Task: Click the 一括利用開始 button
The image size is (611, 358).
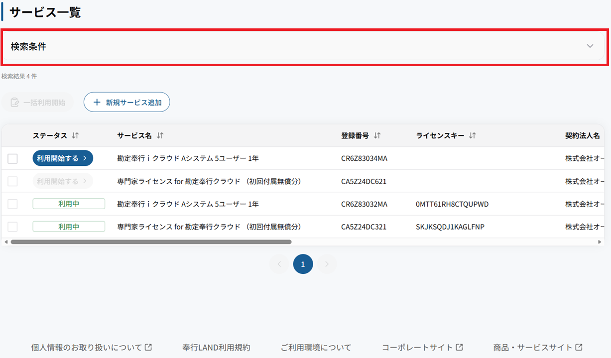Action: 37,102
